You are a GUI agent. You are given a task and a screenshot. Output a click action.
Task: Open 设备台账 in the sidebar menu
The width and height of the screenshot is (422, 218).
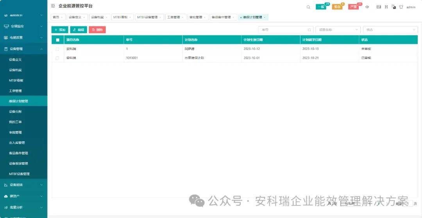(x=16, y=112)
